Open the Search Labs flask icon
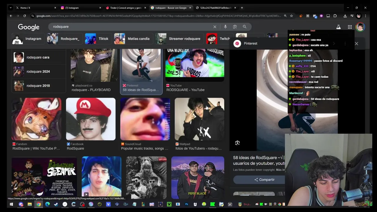 (x=338, y=27)
